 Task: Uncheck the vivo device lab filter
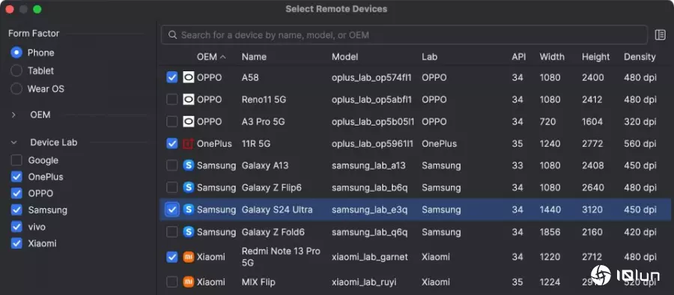coord(16,227)
